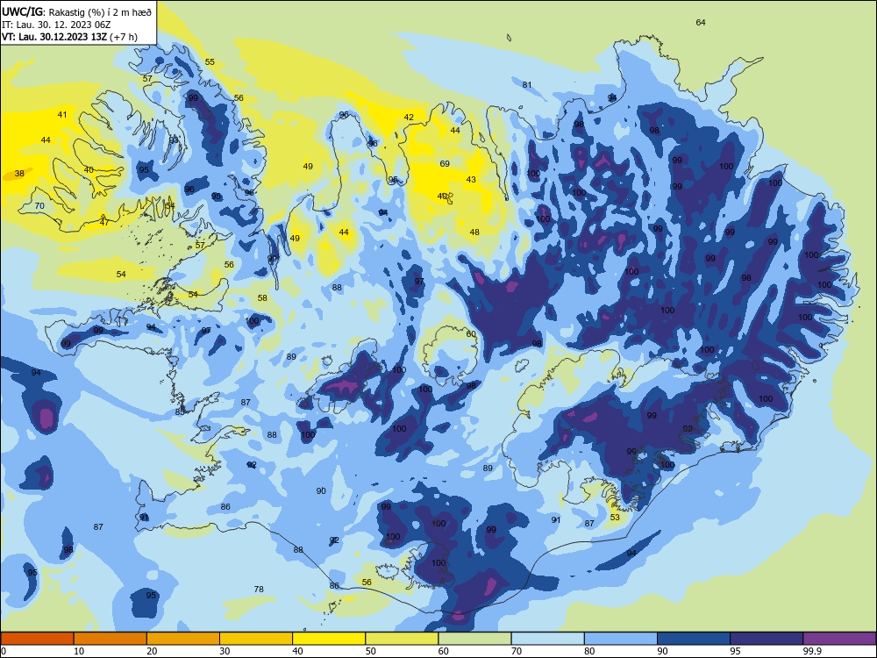
Task: Click the humidity value '38' on the map
Action: click(19, 174)
